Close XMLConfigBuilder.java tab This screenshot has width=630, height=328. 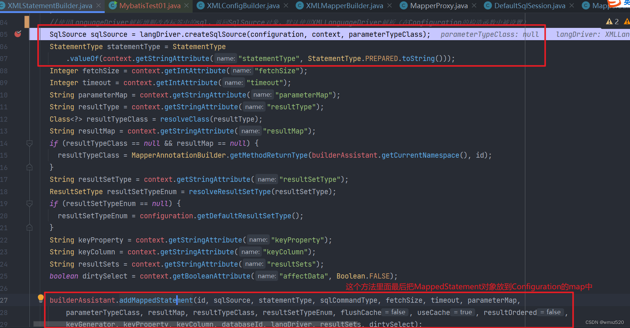click(286, 6)
